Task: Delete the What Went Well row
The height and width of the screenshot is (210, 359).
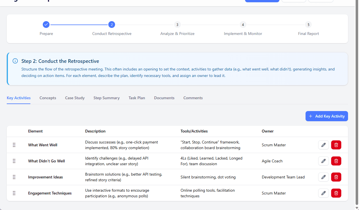Action: [336, 145]
